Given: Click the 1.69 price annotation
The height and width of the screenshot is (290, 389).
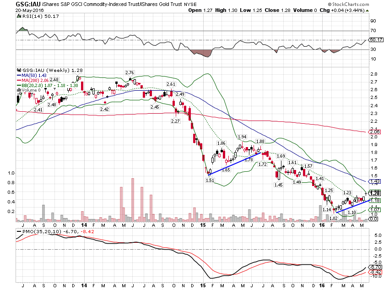Looking at the screenshot, I should point(281,156).
